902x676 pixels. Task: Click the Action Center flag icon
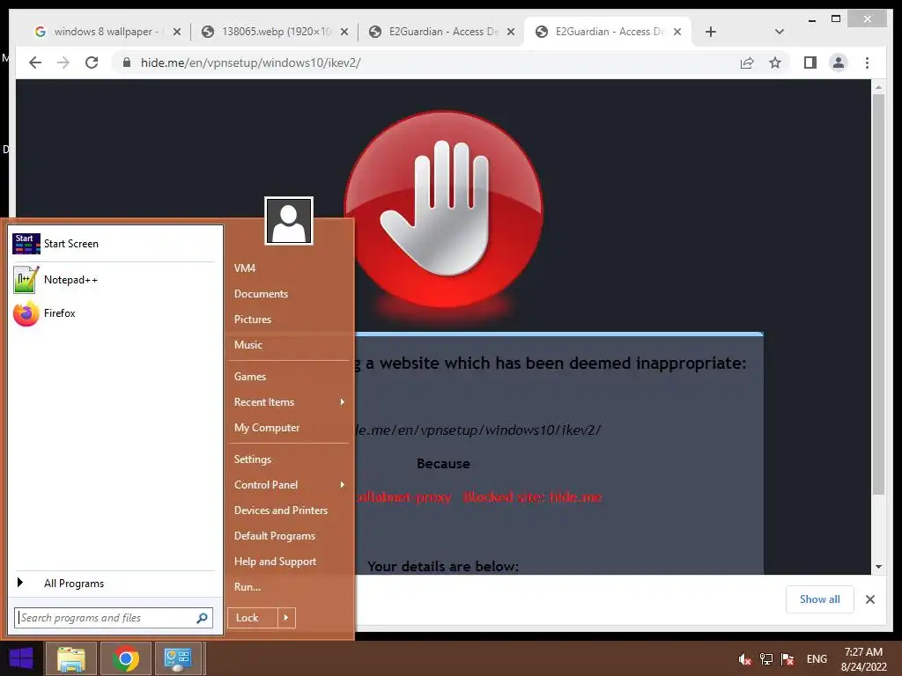tap(787, 659)
